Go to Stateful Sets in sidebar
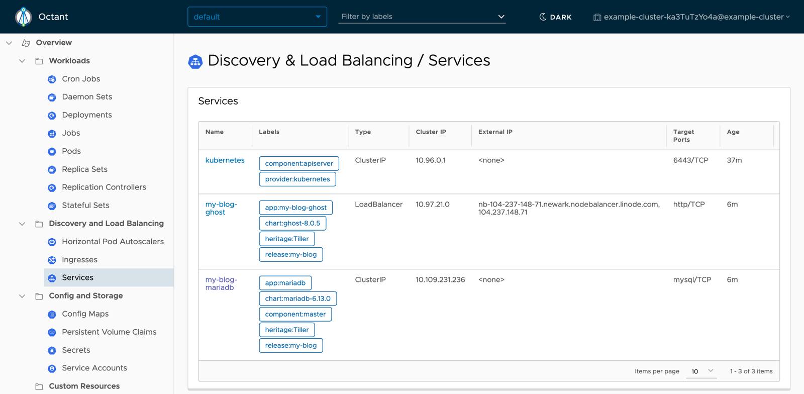Image resolution: width=804 pixels, height=394 pixels. click(85, 205)
